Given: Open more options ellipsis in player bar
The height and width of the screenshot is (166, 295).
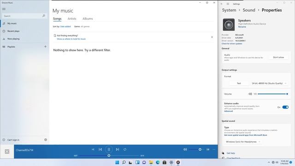Looking at the screenshot, I should click(x=214, y=149).
